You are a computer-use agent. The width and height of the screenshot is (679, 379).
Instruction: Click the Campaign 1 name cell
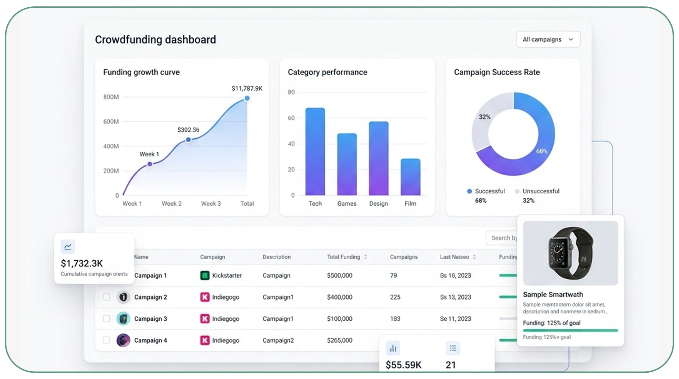point(151,275)
